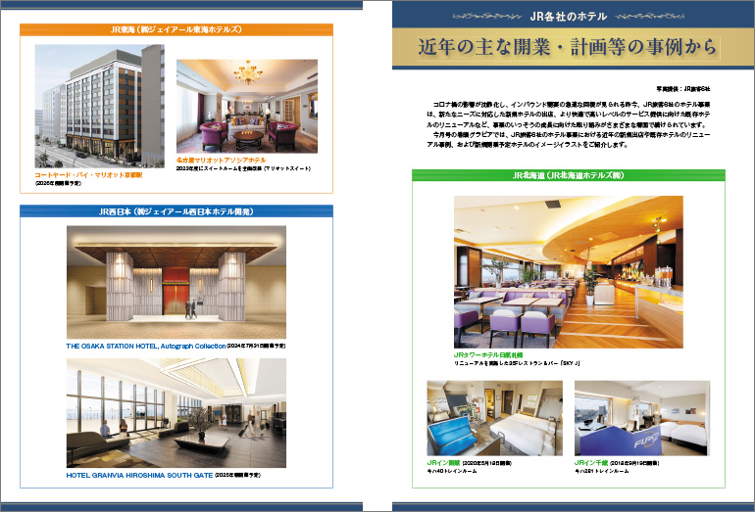755x512 pixels.
Task: Click the JR Inn Hakodate train room photo
Action: (x=494, y=418)
